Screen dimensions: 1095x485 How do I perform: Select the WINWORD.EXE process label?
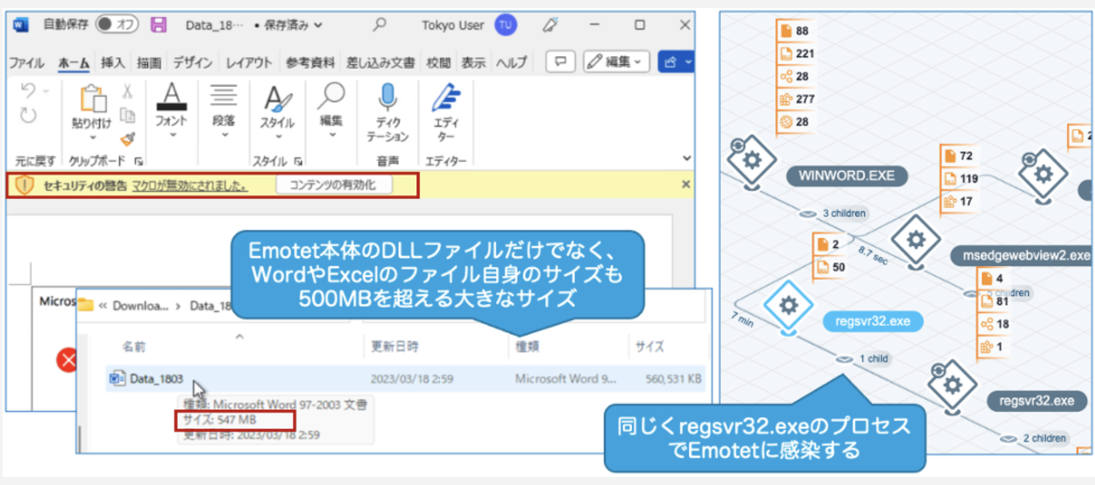point(847,176)
